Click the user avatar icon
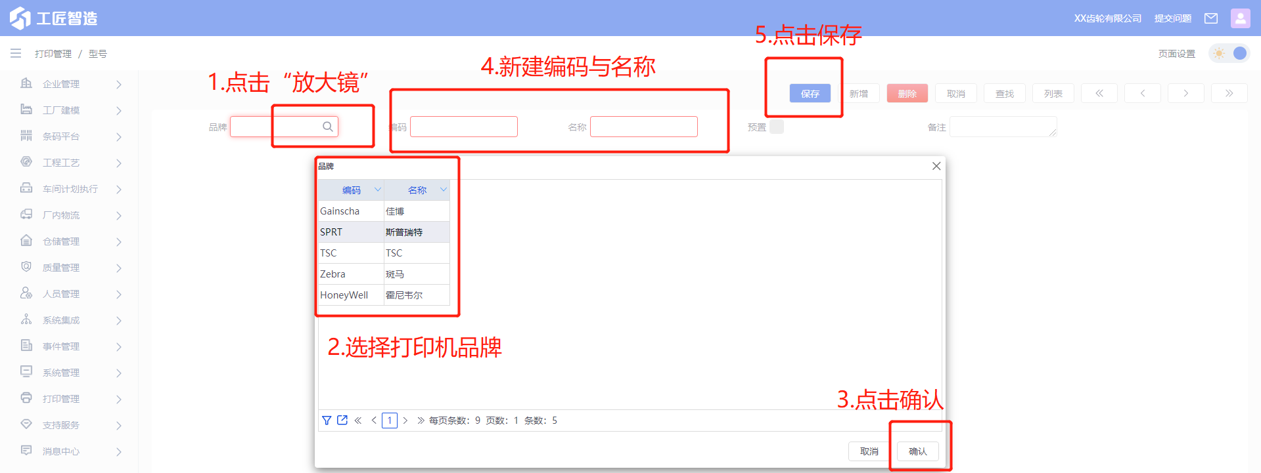This screenshot has width=1261, height=473. click(1240, 18)
